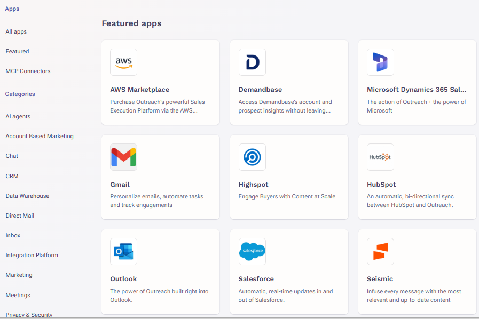Click the HubSpot card title
The image size is (479, 319).
[381, 185]
